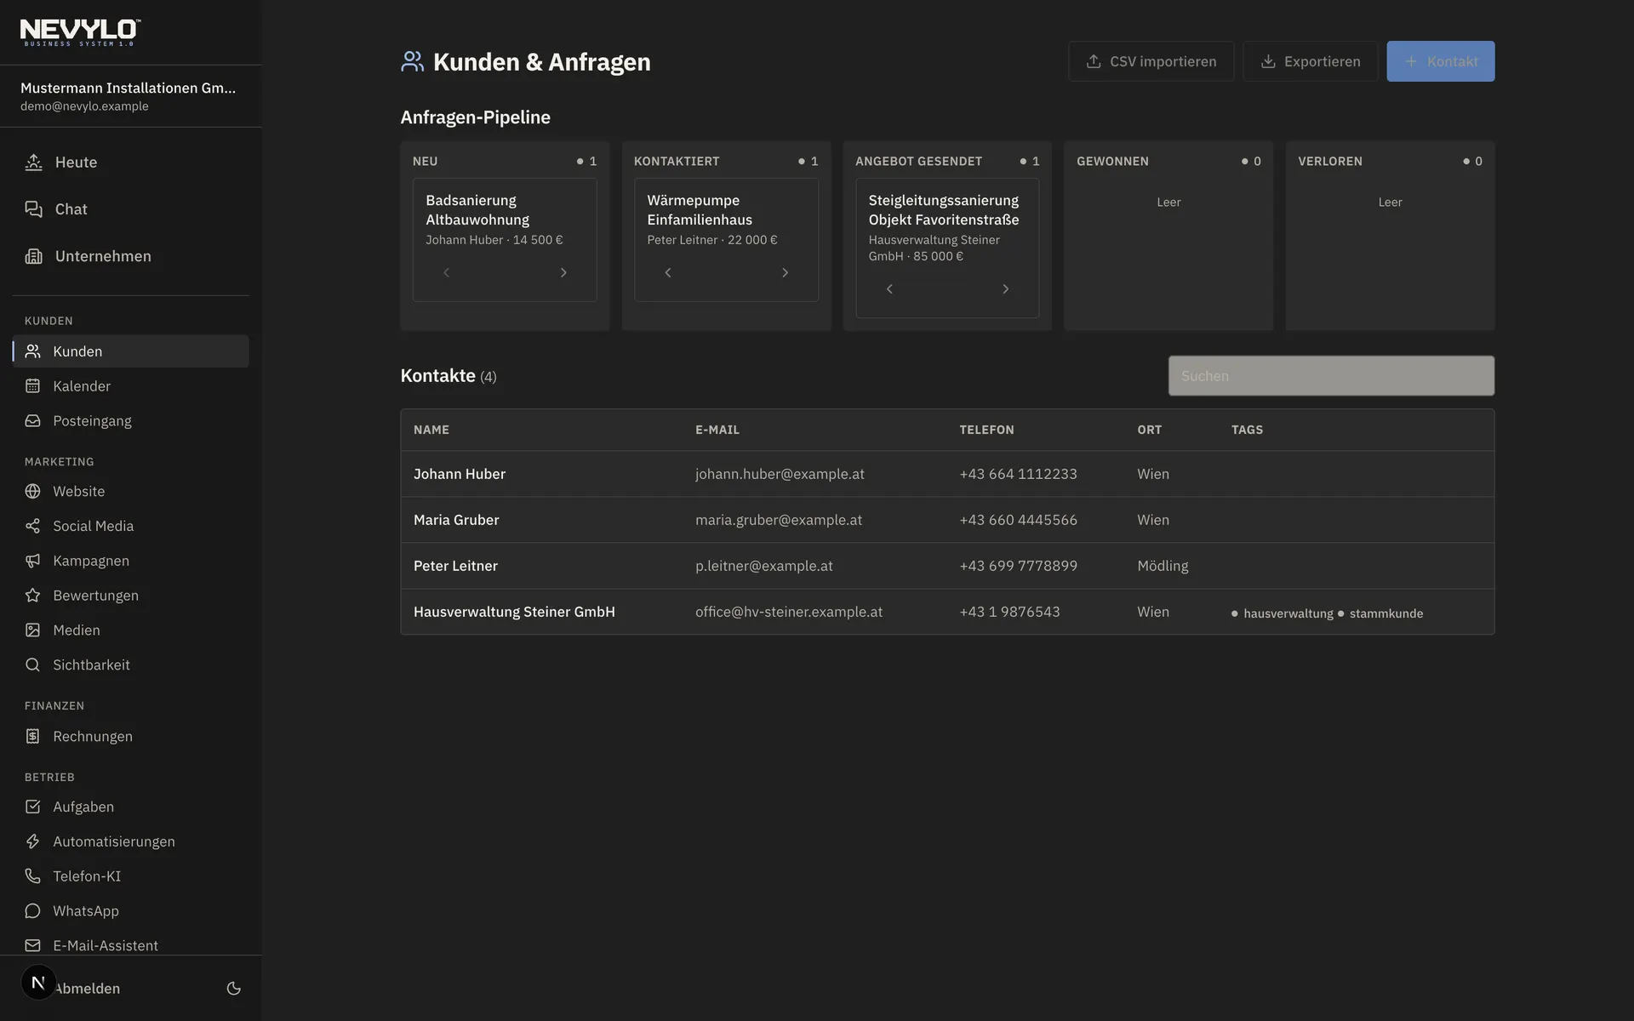Click the Rechnungen receipt icon
The height and width of the screenshot is (1021, 1634).
coord(32,736)
